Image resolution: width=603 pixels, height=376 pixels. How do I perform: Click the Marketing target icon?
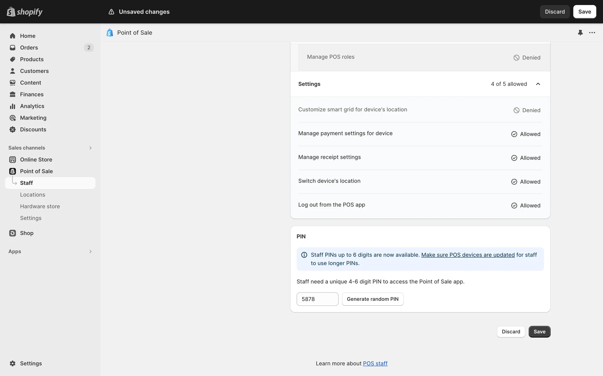pyautogui.click(x=13, y=118)
